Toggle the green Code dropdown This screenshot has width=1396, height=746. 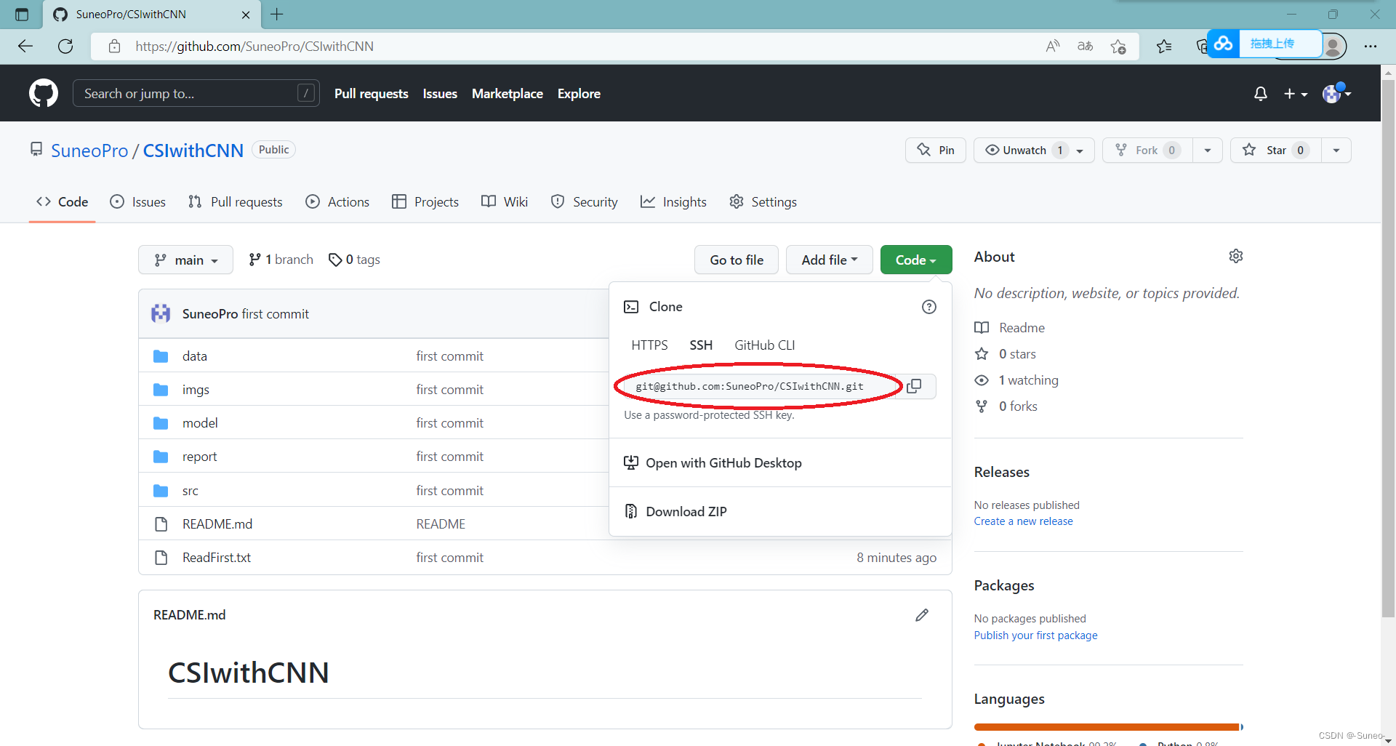click(916, 260)
